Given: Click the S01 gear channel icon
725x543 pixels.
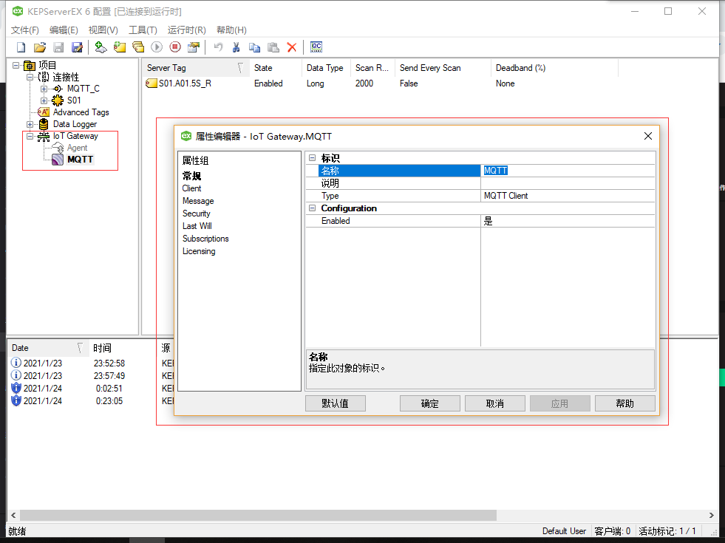Looking at the screenshot, I should (x=58, y=100).
